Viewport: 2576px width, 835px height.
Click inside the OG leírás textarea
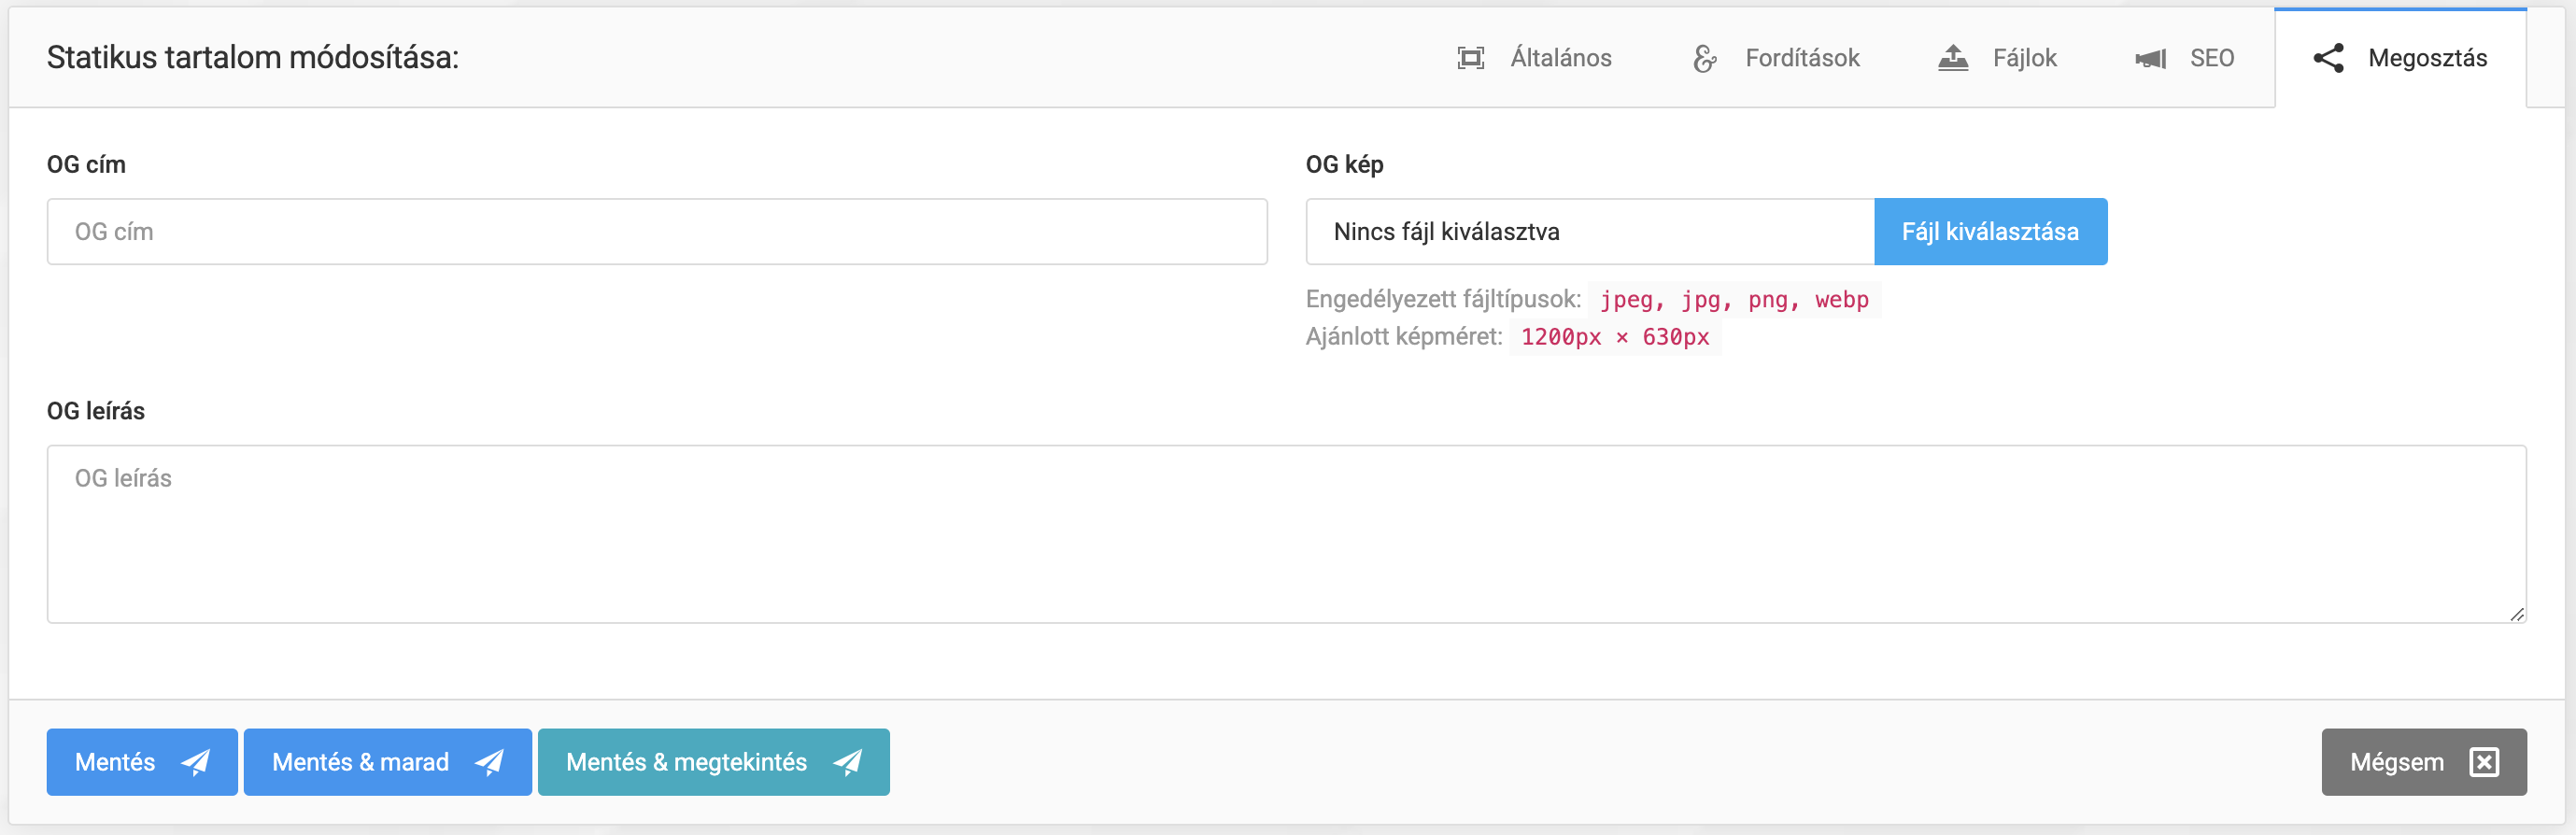click(1285, 534)
